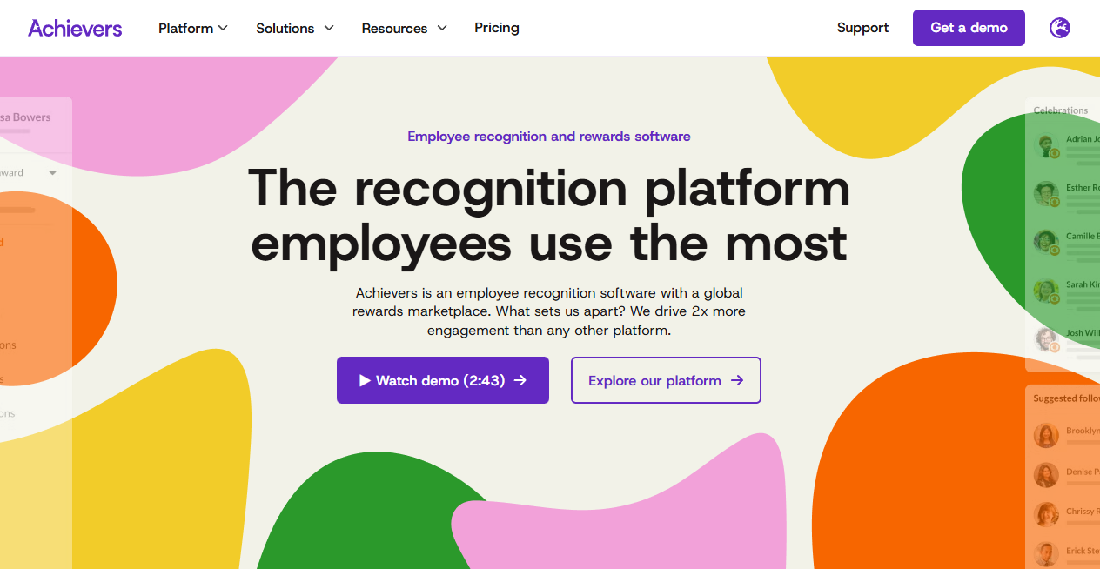
Task: Select the Pricing menu item
Action: click(x=496, y=28)
